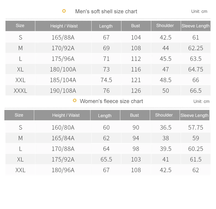The width and height of the screenshot is (216, 209).
Task: Click the women's chart Bust column header
Action: [x=135, y=115]
